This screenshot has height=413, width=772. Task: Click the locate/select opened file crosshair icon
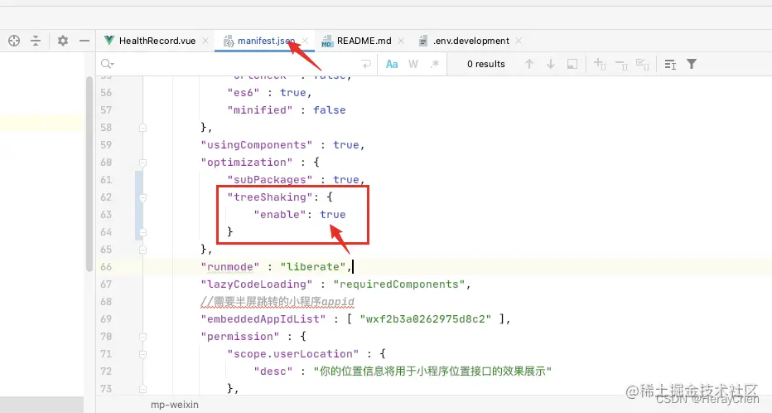pos(14,41)
